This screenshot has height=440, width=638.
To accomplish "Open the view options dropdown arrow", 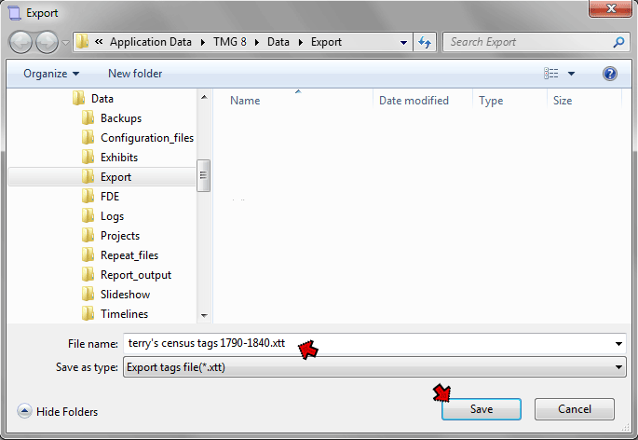I will coord(571,74).
